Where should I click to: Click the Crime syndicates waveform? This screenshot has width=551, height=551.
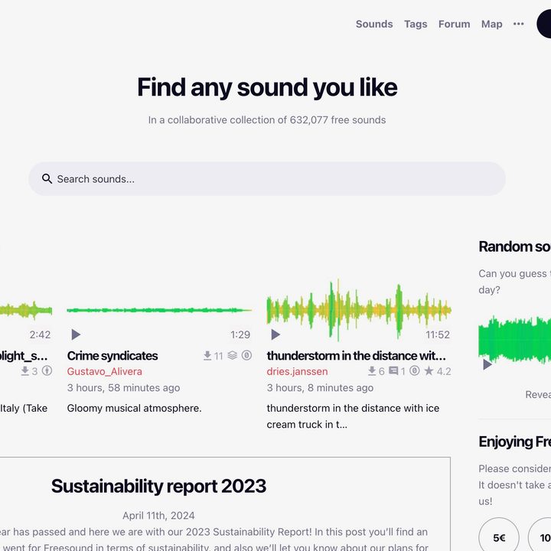pos(159,310)
